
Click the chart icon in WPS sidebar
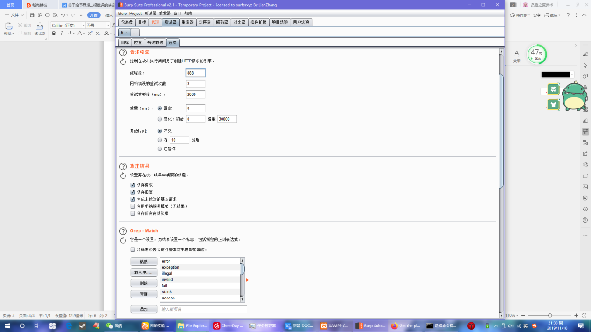pos(585,121)
